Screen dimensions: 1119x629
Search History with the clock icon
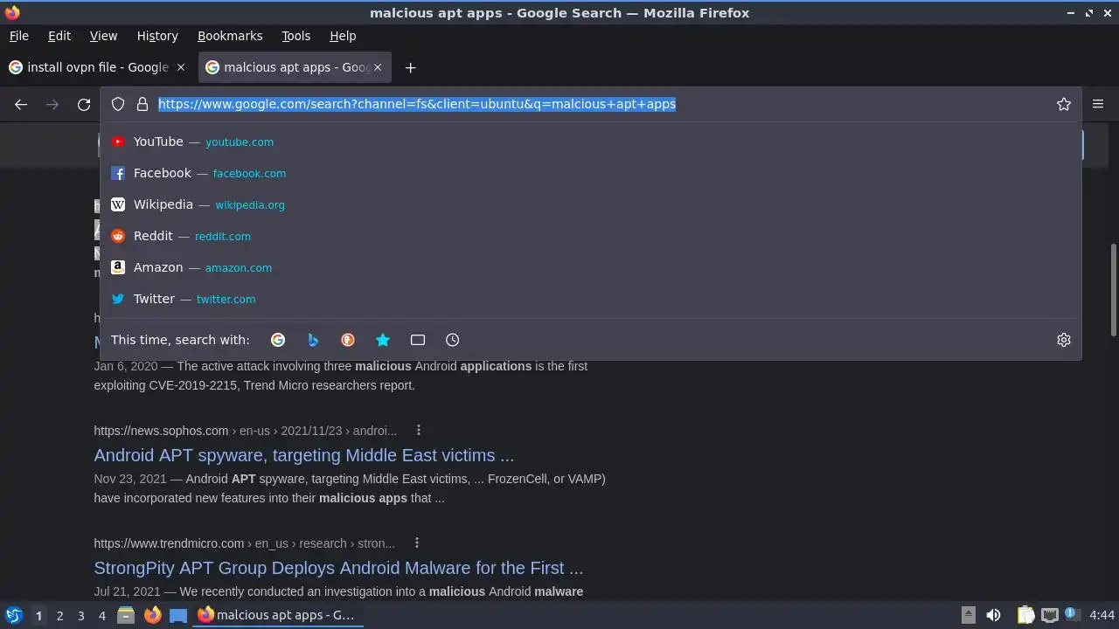click(x=453, y=340)
